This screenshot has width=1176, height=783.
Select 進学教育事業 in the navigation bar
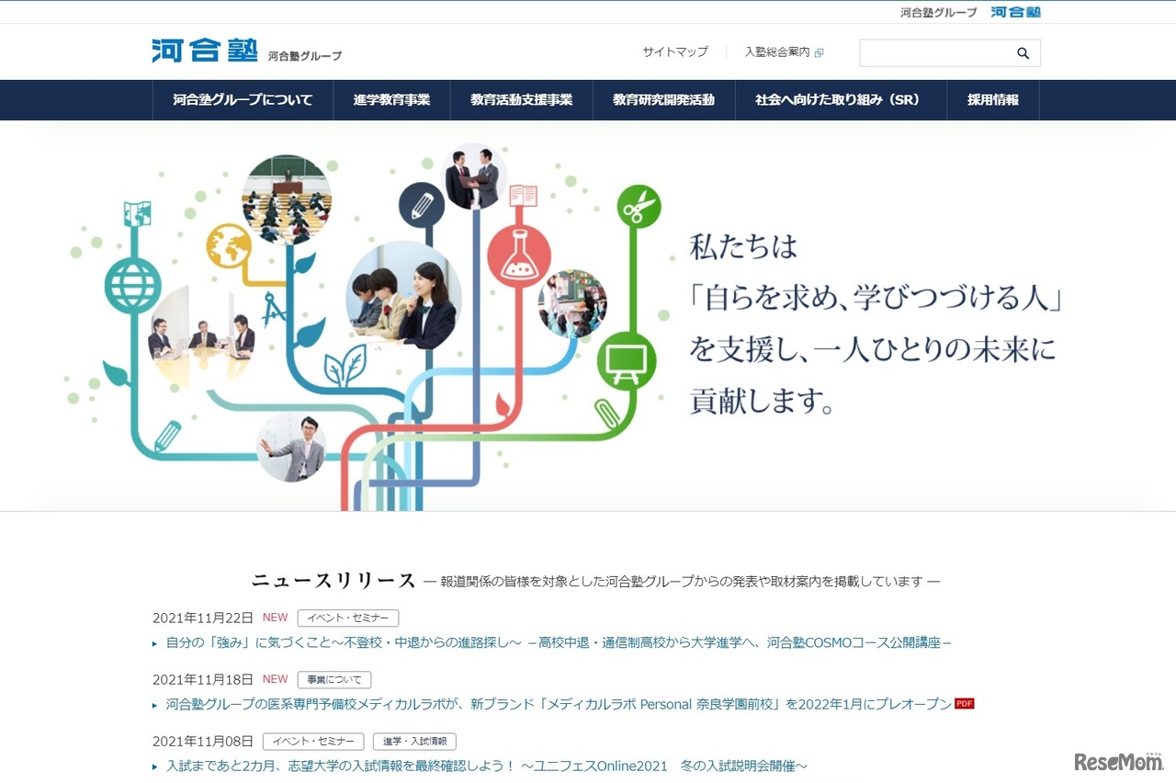391,100
